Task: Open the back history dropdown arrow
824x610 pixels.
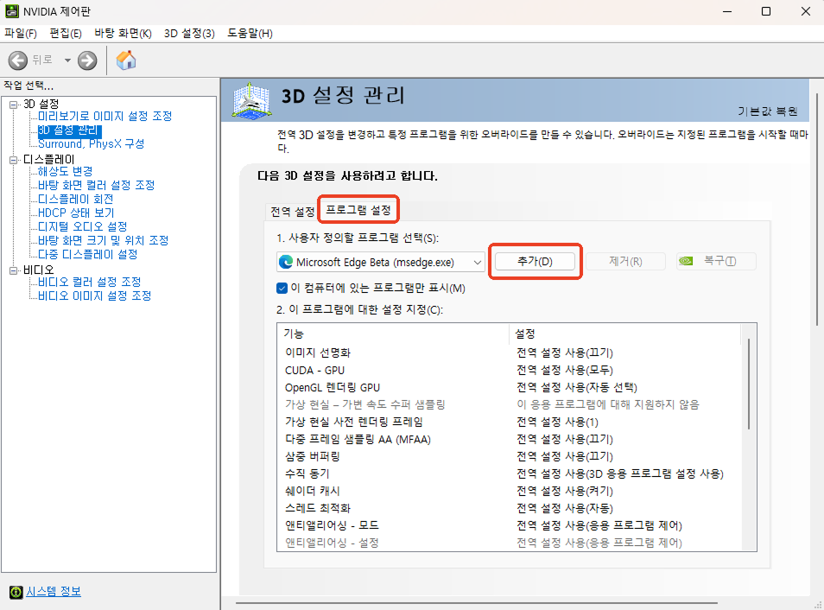Action: [x=67, y=60]
